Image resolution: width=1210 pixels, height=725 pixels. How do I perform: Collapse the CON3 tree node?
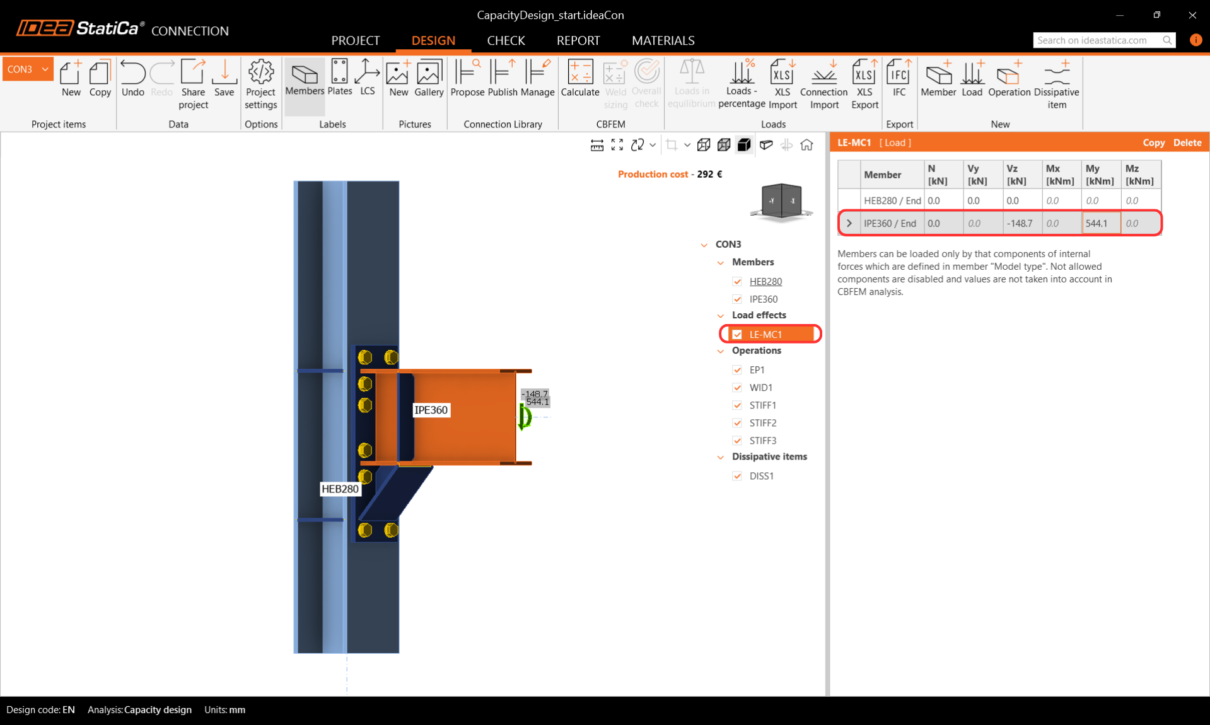[704, 245]
